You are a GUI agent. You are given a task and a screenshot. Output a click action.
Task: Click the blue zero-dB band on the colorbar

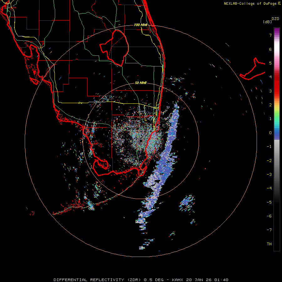277,133
